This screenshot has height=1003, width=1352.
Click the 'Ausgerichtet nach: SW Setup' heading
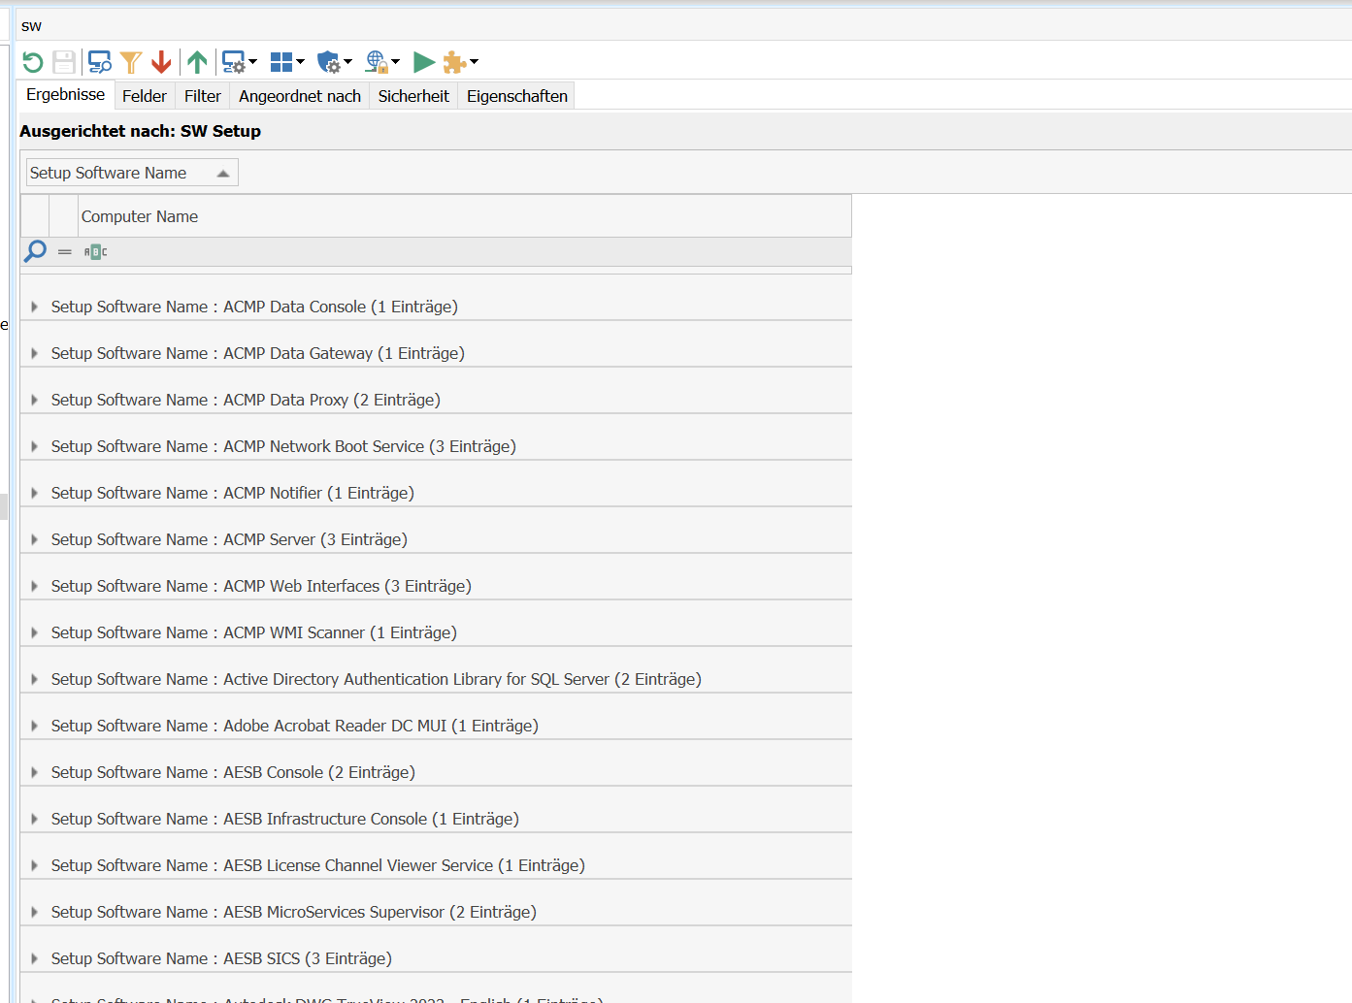click(x=140, y=131)
